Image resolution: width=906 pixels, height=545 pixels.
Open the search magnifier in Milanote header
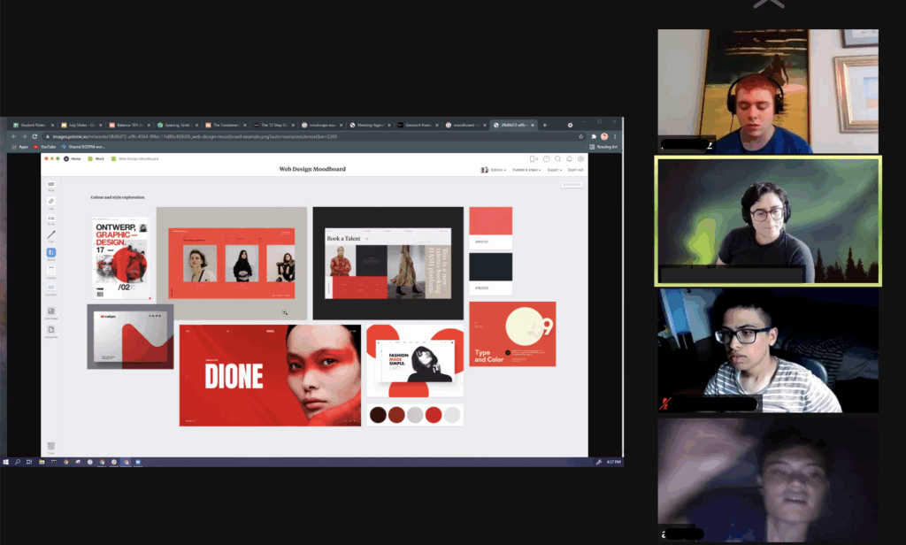coord(557,158)
